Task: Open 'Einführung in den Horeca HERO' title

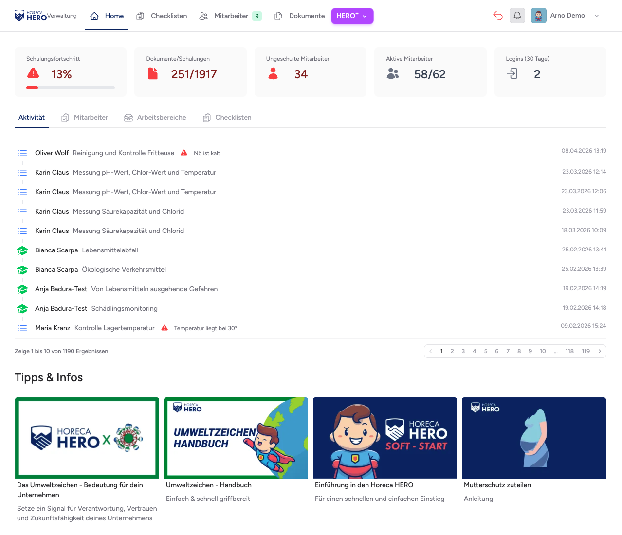Action: (x=364, y=485)
